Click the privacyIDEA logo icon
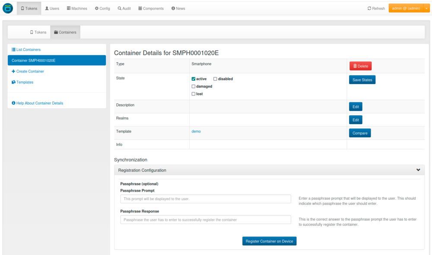 pos(8,8)
